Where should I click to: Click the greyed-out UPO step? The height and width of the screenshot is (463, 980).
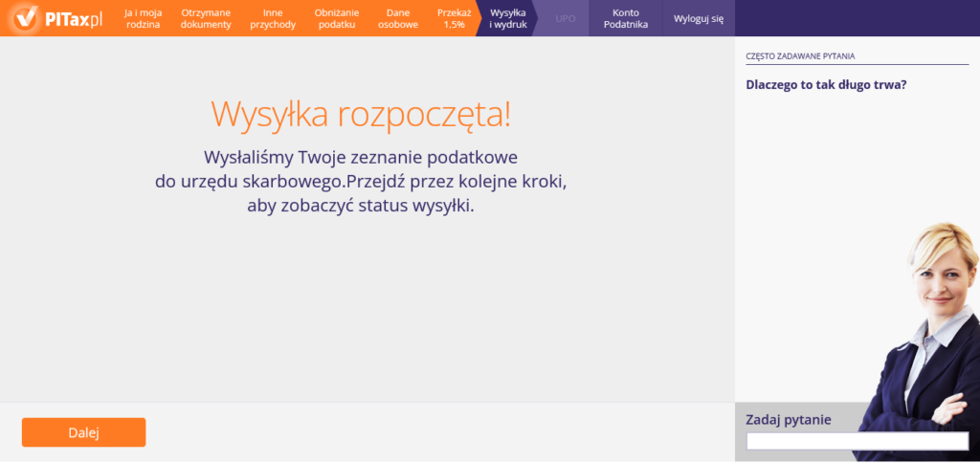coord(565,18)
